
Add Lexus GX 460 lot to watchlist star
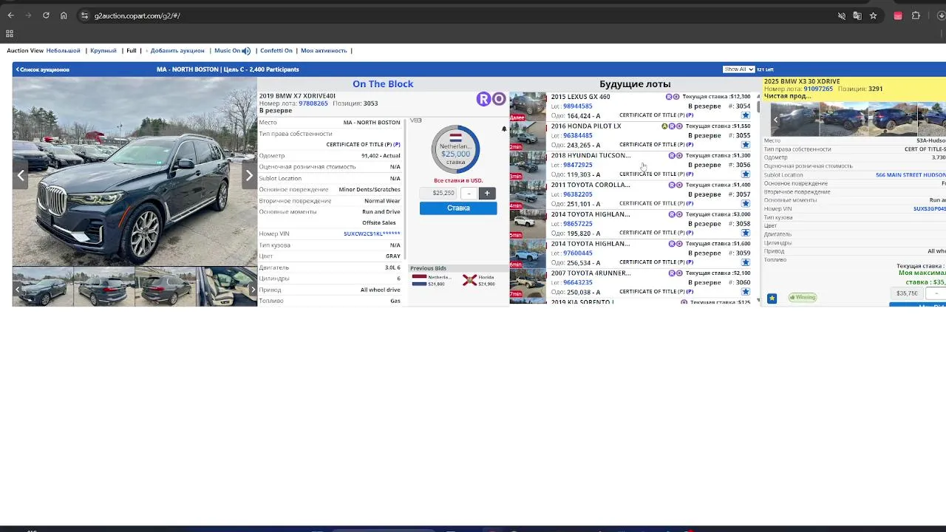coord(745,115)
